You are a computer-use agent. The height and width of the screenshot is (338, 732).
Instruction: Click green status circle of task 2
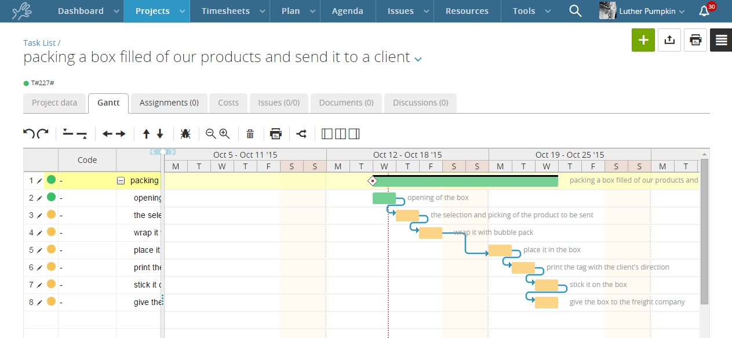(51, 197)
